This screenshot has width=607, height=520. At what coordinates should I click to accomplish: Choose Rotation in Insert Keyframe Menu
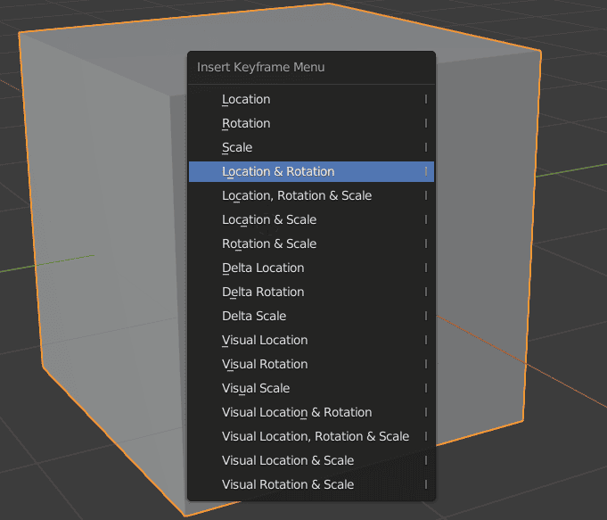pos(311,123)
